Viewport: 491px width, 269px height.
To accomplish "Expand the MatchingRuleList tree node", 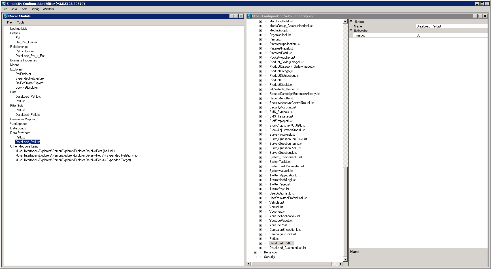I will click(260, 21).
